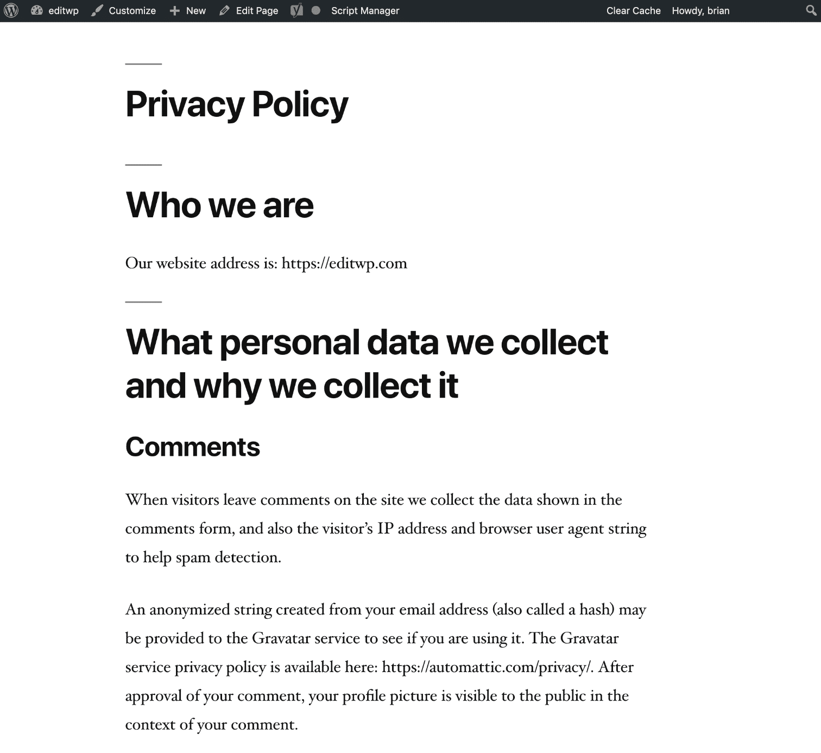The height and width of the screenshot is (753, 821).
Task: Expand the Customize admin bar entry
Action: [x=131, y=10]
